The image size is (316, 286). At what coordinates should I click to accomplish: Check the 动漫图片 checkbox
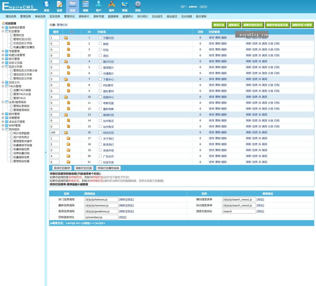(100, 73)
